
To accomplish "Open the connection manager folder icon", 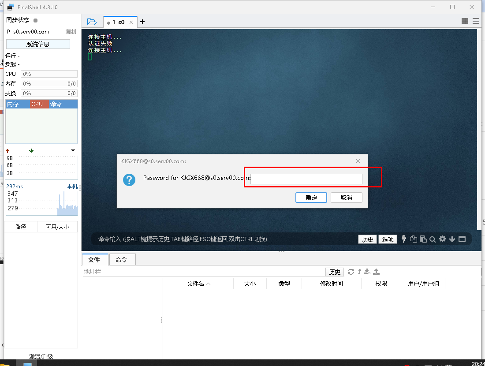I will (92, 22).
